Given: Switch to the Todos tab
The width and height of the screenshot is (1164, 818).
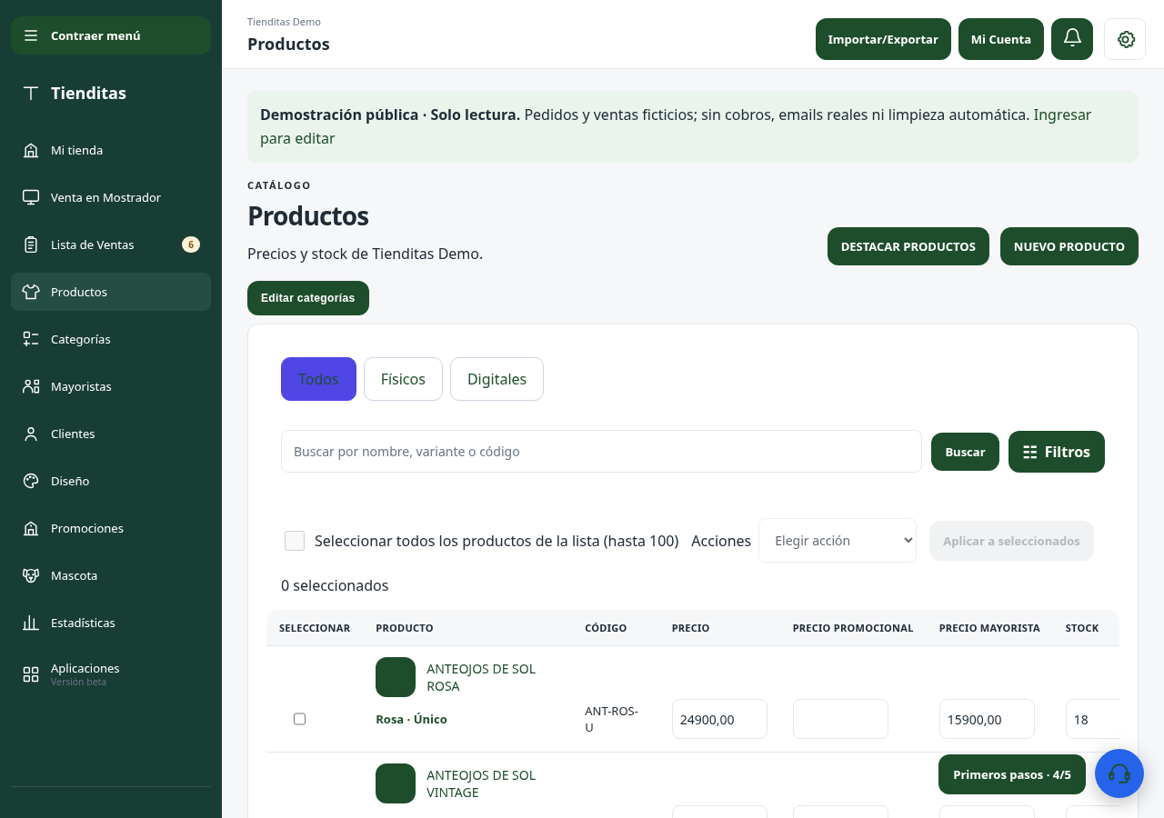Looking at the screenshot, I should click(x=318, y=379).
